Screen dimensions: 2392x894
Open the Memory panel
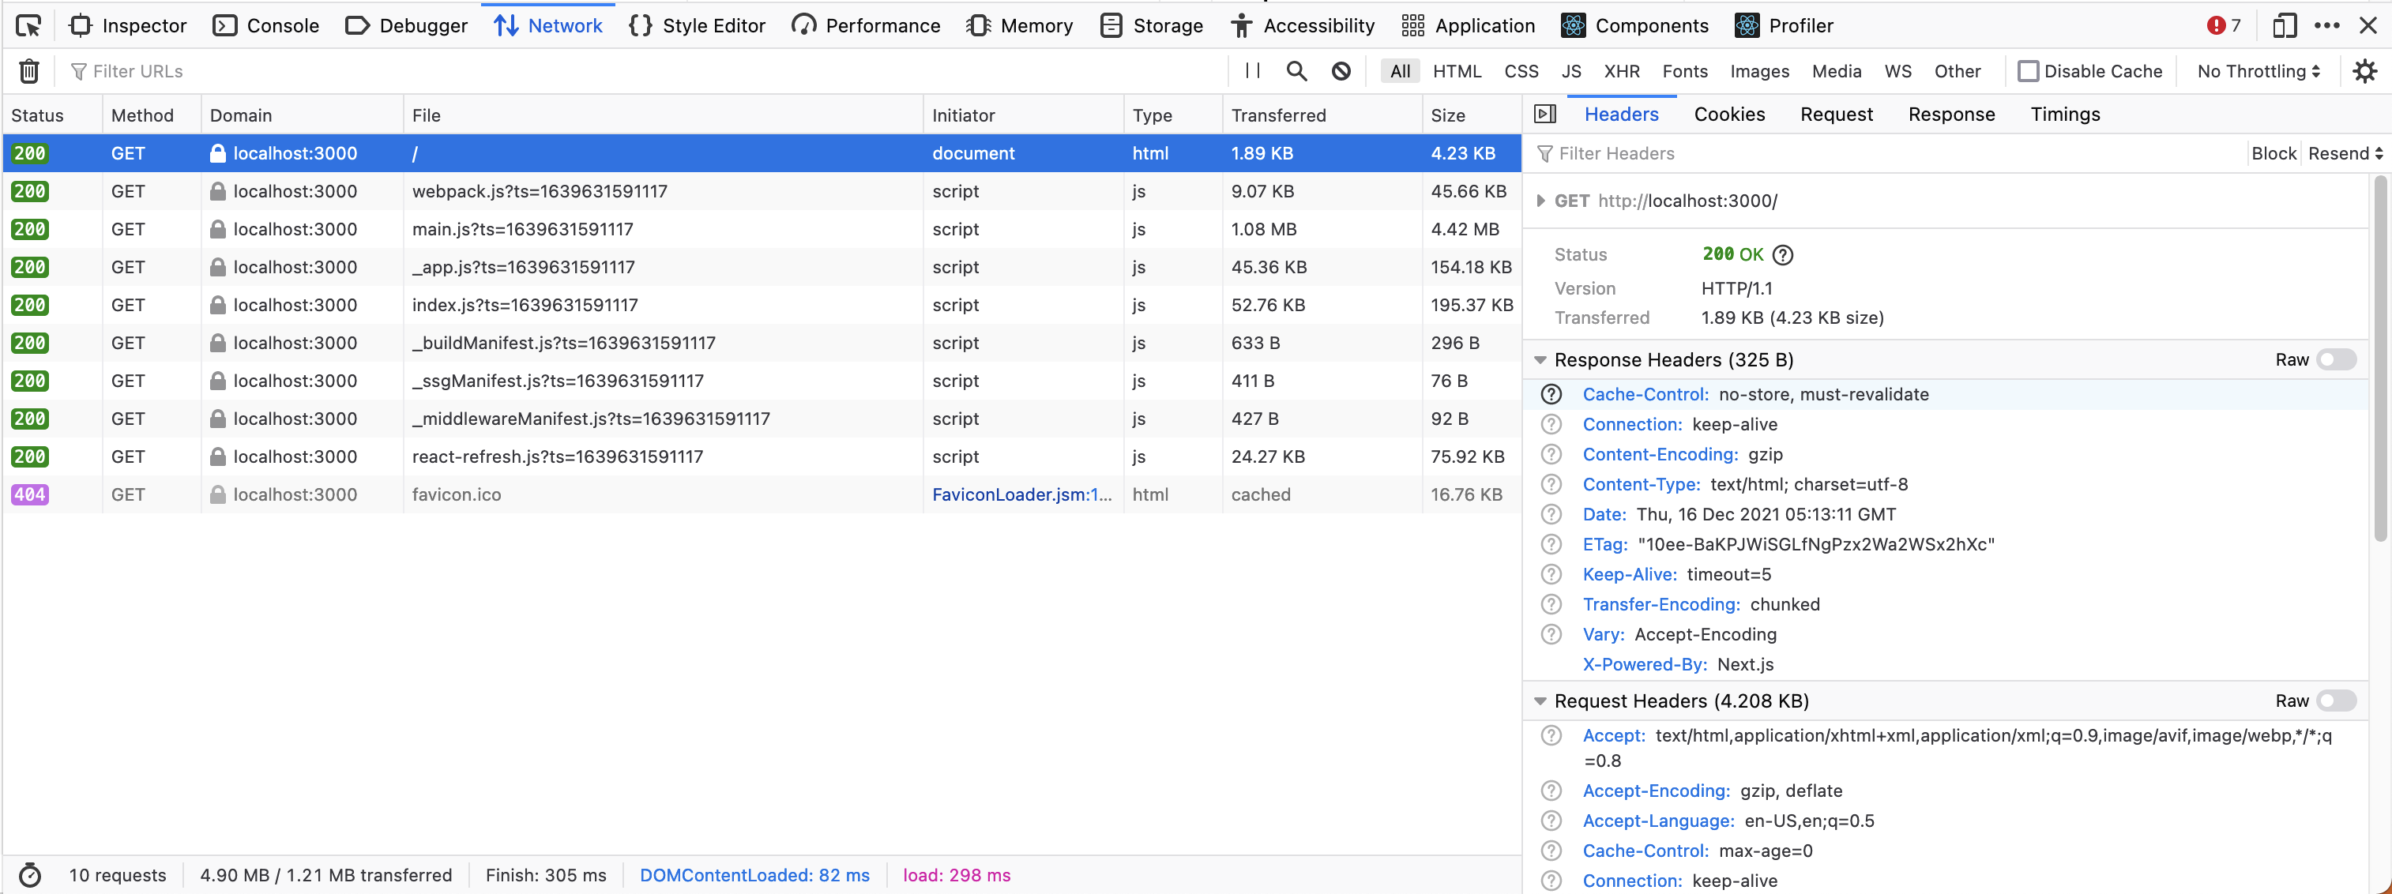1020,25
